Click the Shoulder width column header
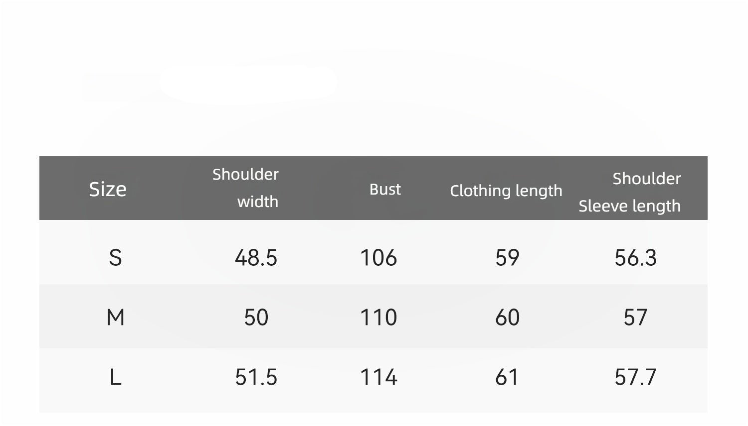The height and width of the screenshot is (426, 748). 246,188
